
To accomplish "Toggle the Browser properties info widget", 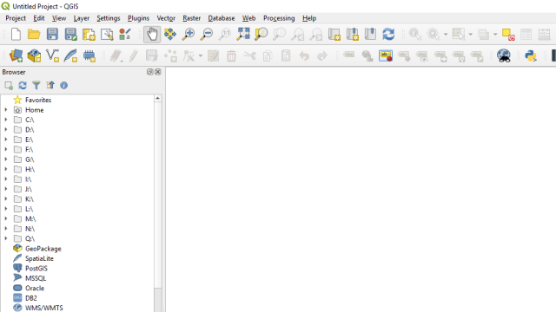I will click(63, 85).
